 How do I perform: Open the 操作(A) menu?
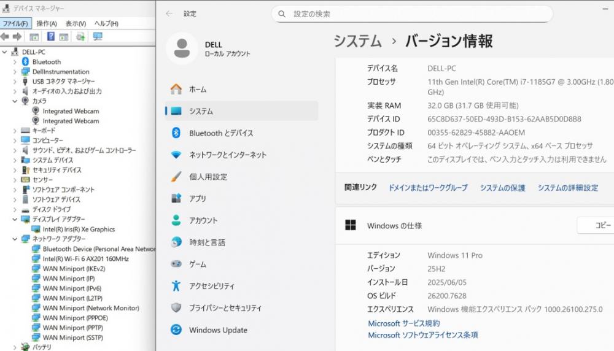coord(47,23)
